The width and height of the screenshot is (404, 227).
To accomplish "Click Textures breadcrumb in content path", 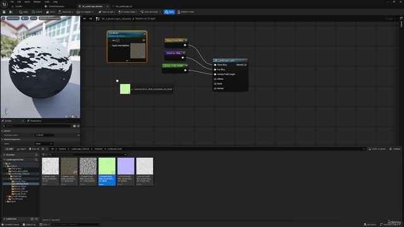I will (x=98, y=149).
